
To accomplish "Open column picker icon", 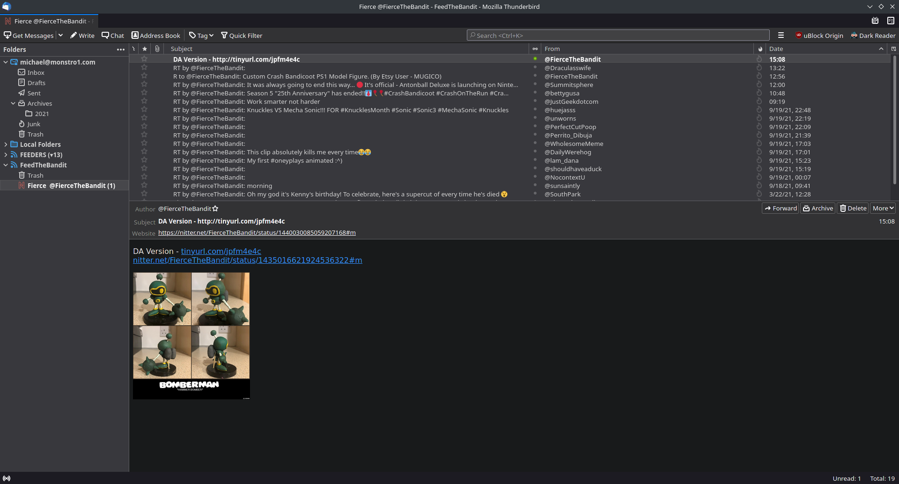I will tap(893, 49).
